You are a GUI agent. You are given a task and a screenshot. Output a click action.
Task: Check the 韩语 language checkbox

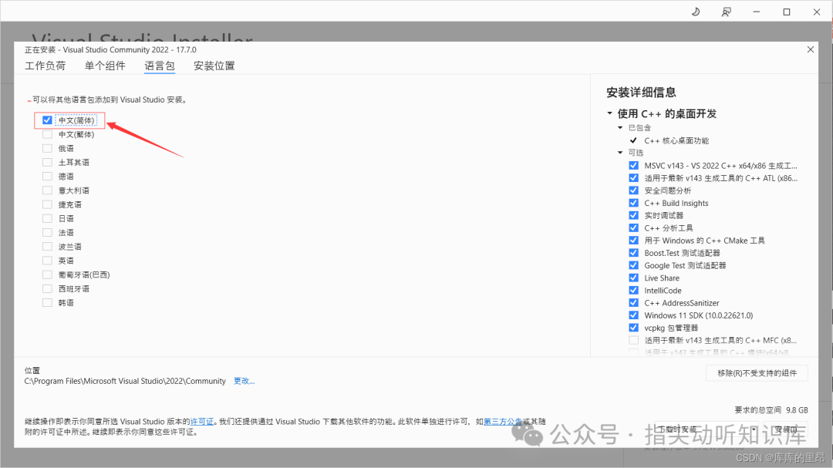tap(47, 303)
